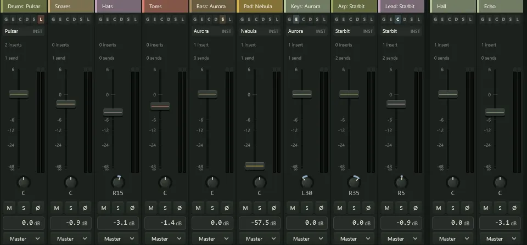Click the Pad: Nebula volume fader handle
Viewport: 527px width, 245px height.
[x=254, y=166]
